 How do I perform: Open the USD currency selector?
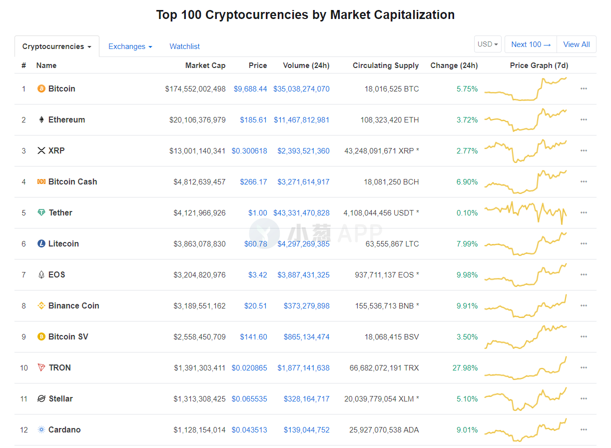point(488,44)
